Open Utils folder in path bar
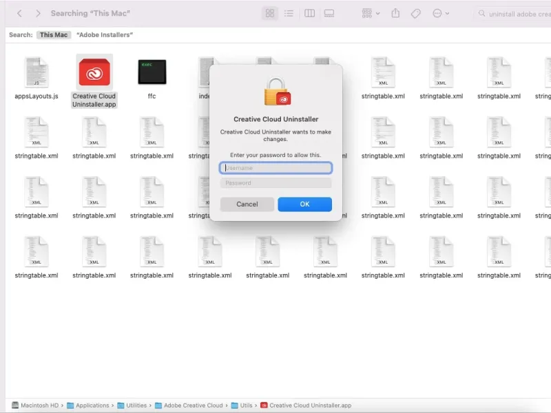551x413 pixels. 242,405
